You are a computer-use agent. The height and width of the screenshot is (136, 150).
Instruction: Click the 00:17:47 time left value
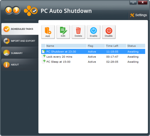(112, 57)
